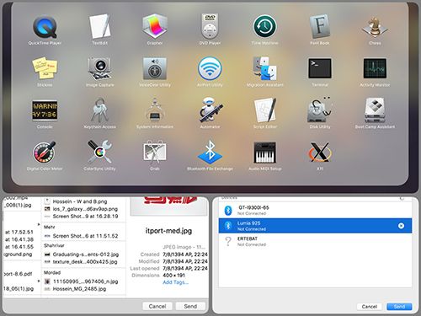Launch Image Capture
This screenshot has height=316, width=421.
[99, 68]
